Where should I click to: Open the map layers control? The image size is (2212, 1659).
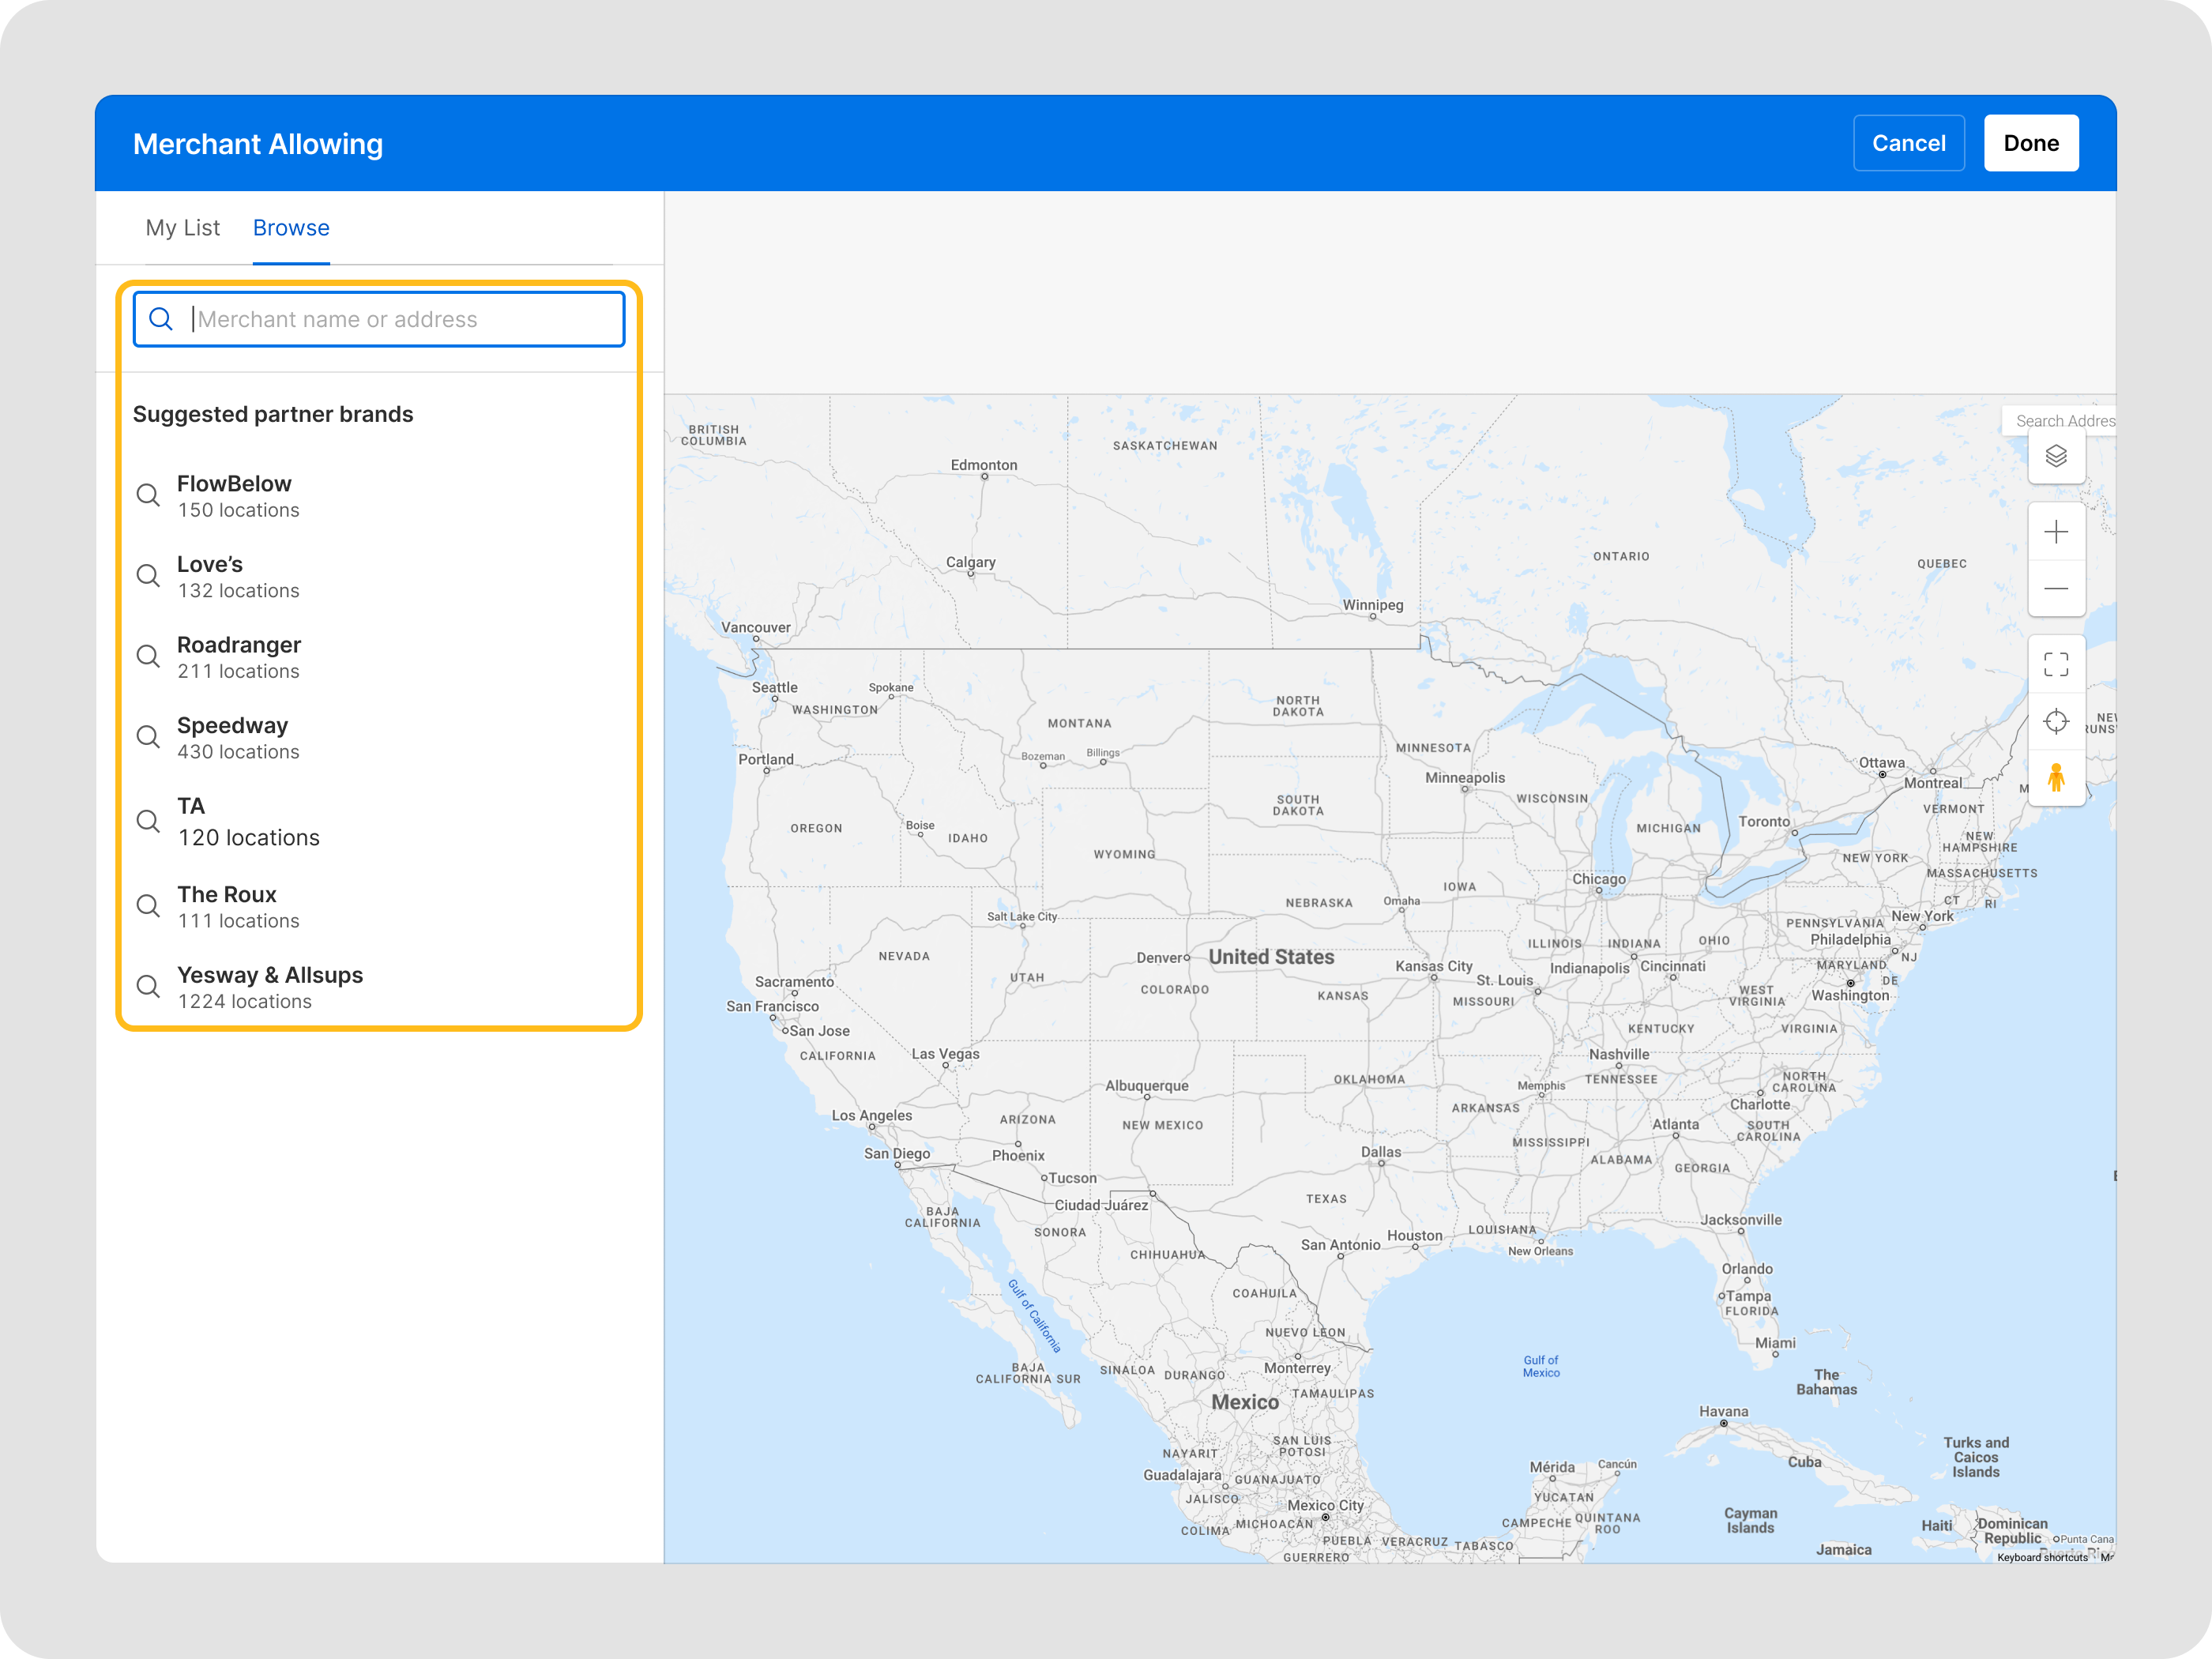pos(2055,457)
